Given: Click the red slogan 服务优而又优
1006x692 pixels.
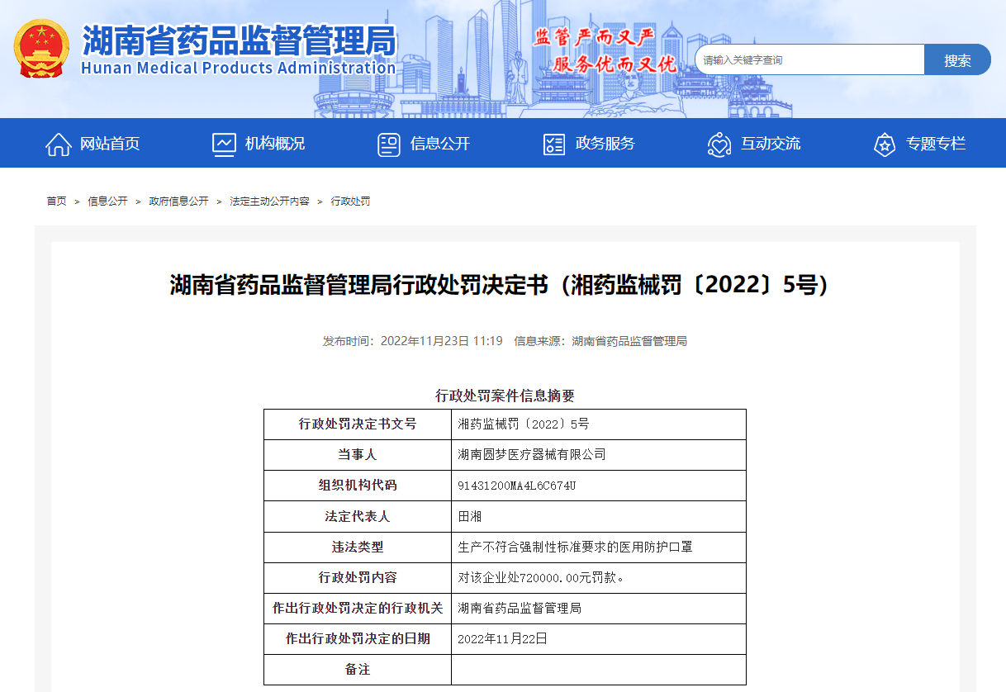Looking at the screenshot, I should 615,64.
